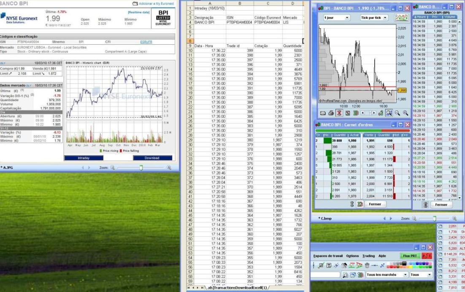Screen dimensions: 465x292
Task: Click the search magnifier icon in ProRealTime toolbar
Action: 345,275
